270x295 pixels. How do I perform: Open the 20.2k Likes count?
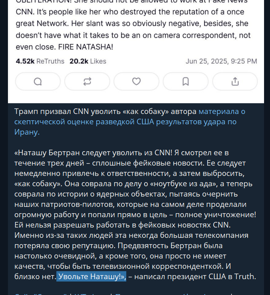[x=88, y=61]
